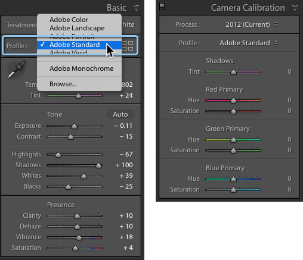Click the Basic Tint value + 24
The image size is (303, 260).
tap(126, 95)
